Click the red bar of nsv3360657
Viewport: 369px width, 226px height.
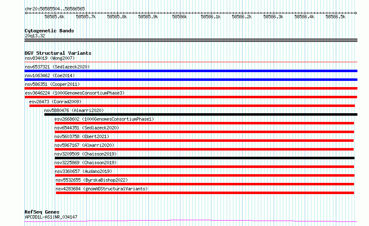(x=205, y=175)
